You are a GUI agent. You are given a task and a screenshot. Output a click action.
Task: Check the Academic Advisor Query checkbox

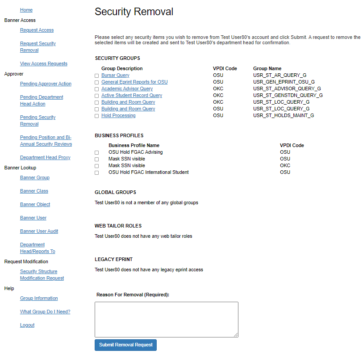96,88
